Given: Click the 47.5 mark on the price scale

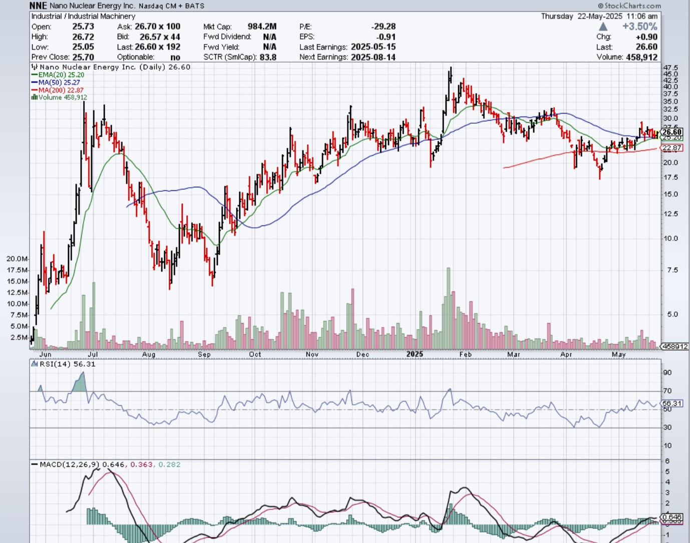Looking at the screenshot, I should click(670, 68).
